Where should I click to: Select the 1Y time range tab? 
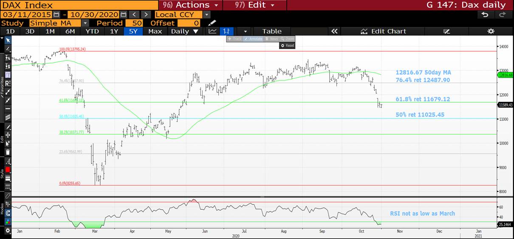pos(114,31)
